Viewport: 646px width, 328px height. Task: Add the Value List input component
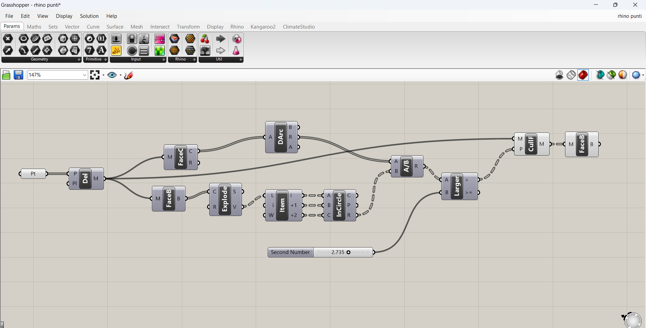(x=144, y=50)
